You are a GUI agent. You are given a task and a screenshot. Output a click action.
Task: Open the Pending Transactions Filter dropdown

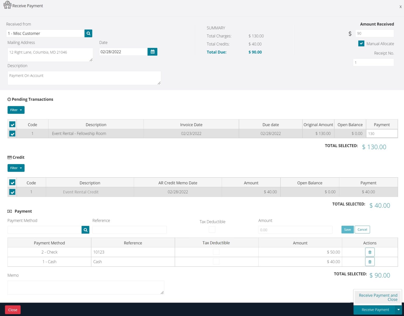tap(16, 110)
